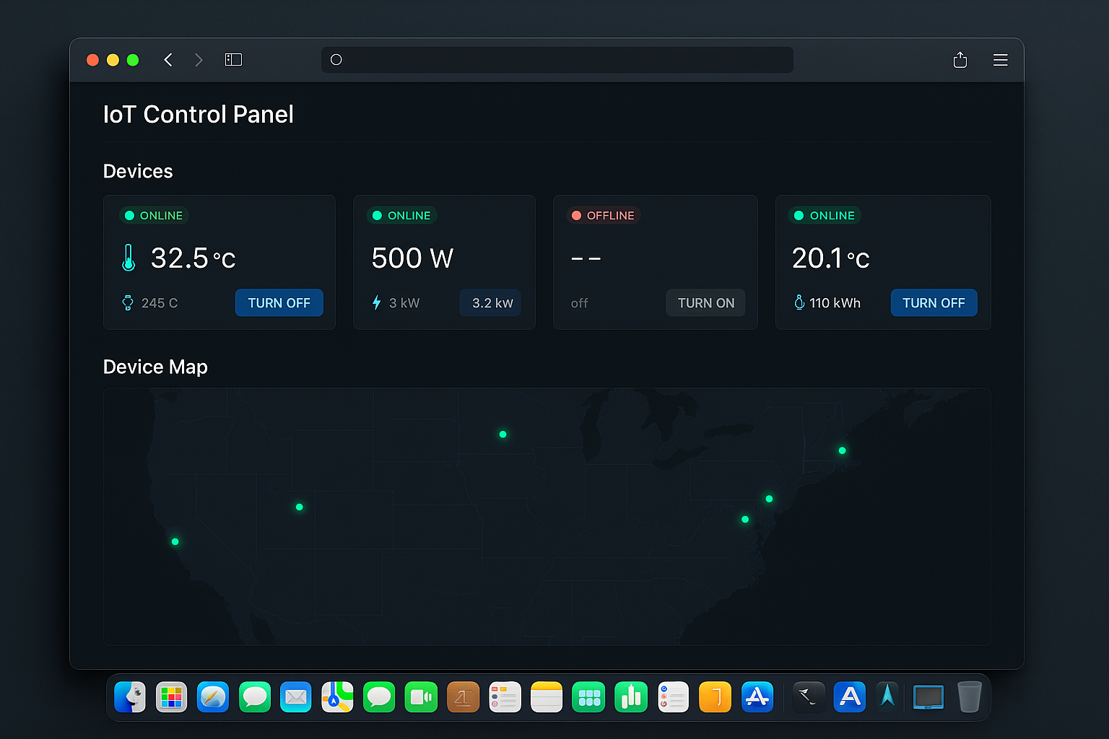Click the browser address bar
This screenshot has width=1109, height=739.
[x=556, y=60]
